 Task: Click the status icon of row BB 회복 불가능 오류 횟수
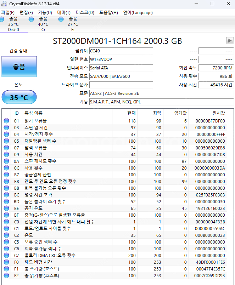(x=6, y=188)
